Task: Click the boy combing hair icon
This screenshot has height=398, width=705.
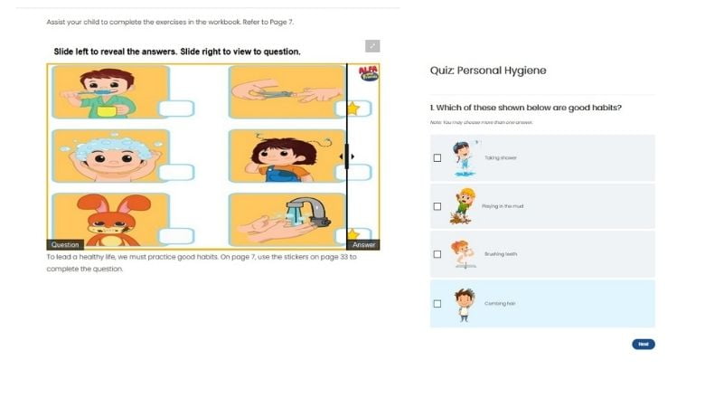Action: point(464,306)
